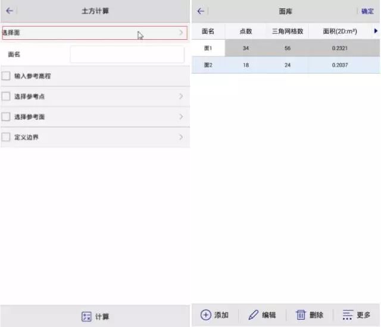Click the 添加 label
This screenshot has height=327, width=381.
pyautogui.click(x=221, y=315)
